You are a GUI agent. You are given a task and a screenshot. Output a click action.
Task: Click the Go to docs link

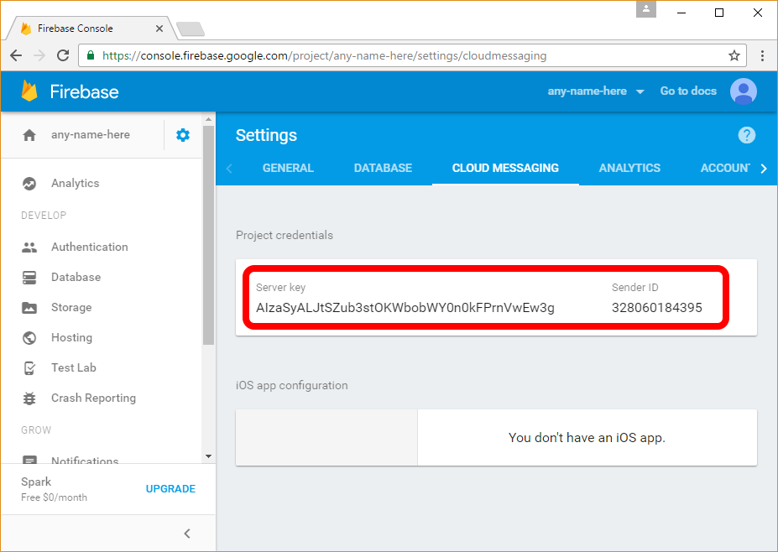pyautogui.click(x=688, y=91)
